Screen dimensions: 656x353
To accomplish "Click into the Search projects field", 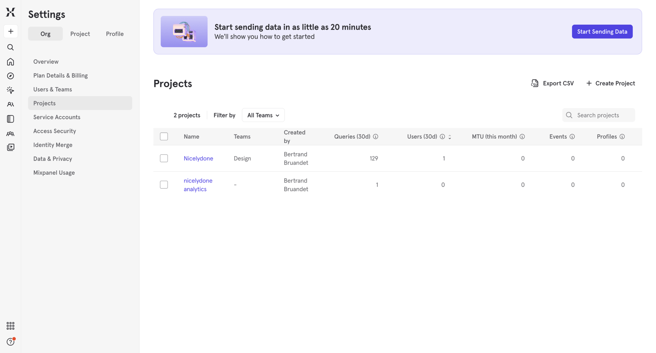I will coord(599,115).
